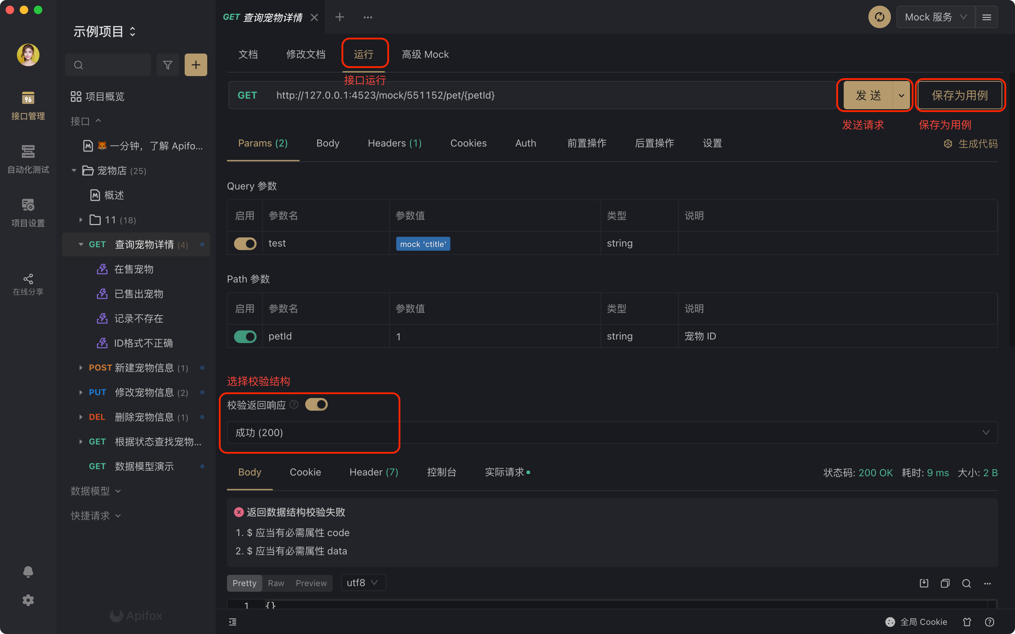Disable the test query parameter toggle
The height and width of the screenshot is (634, 1015).
[x=245, y=244]
